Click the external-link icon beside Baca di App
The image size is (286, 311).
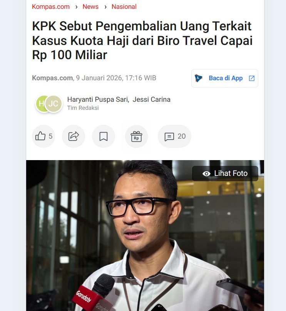pos(252,78)
